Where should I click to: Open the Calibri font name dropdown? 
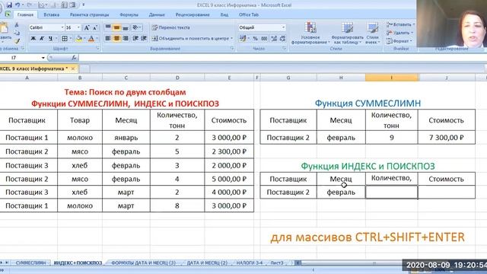[62, 27]
